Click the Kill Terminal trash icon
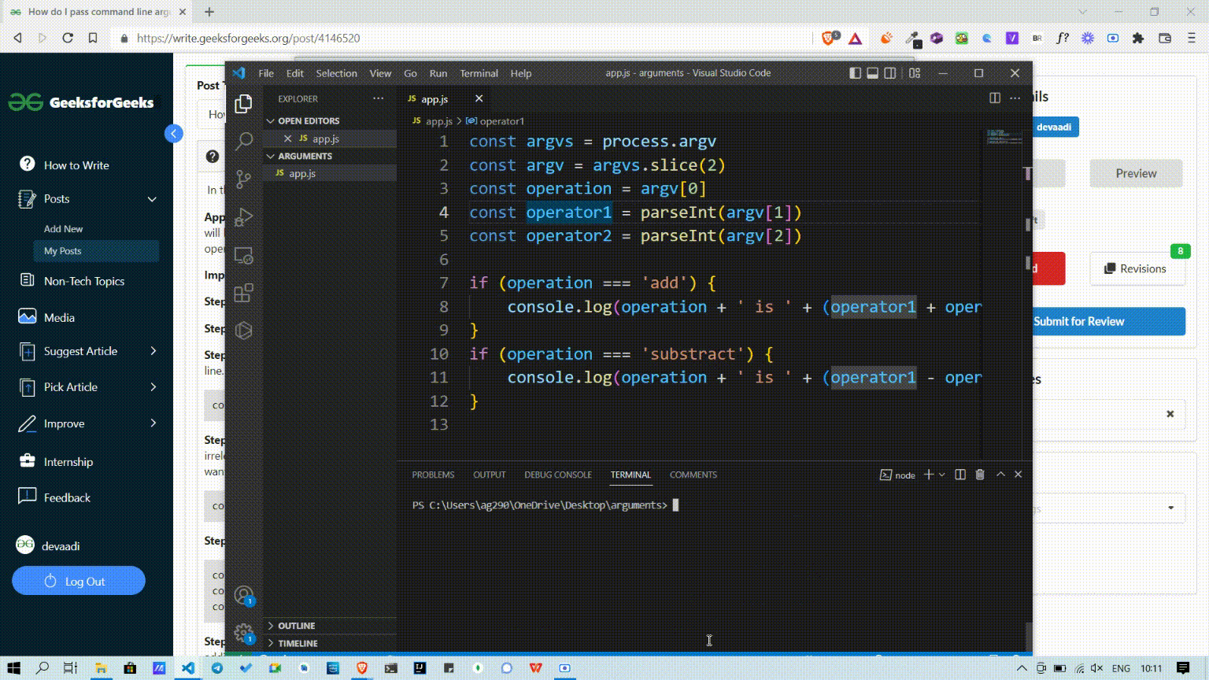The height and width of the screenshot is (680, 1209). 980,475
